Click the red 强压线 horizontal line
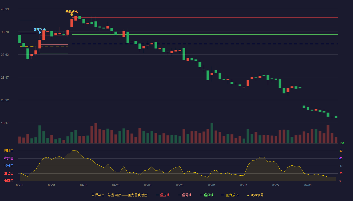Viewport: 353px width, 201px height. point(205,18)
